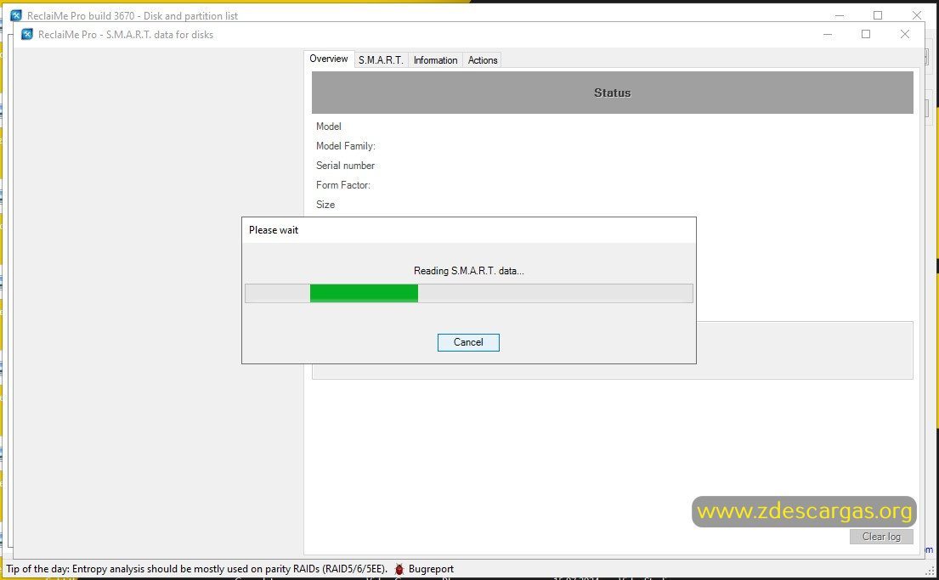Cancel reading S.M.A.R.T. data
This screenshot has width=939, height=580.
click(468, 342)
